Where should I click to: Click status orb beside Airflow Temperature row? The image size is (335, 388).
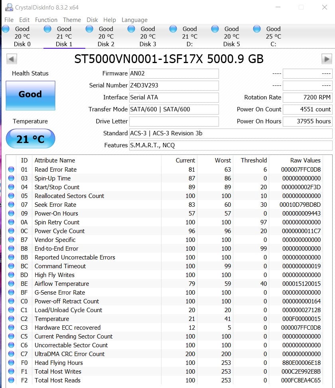pos(11,284)
